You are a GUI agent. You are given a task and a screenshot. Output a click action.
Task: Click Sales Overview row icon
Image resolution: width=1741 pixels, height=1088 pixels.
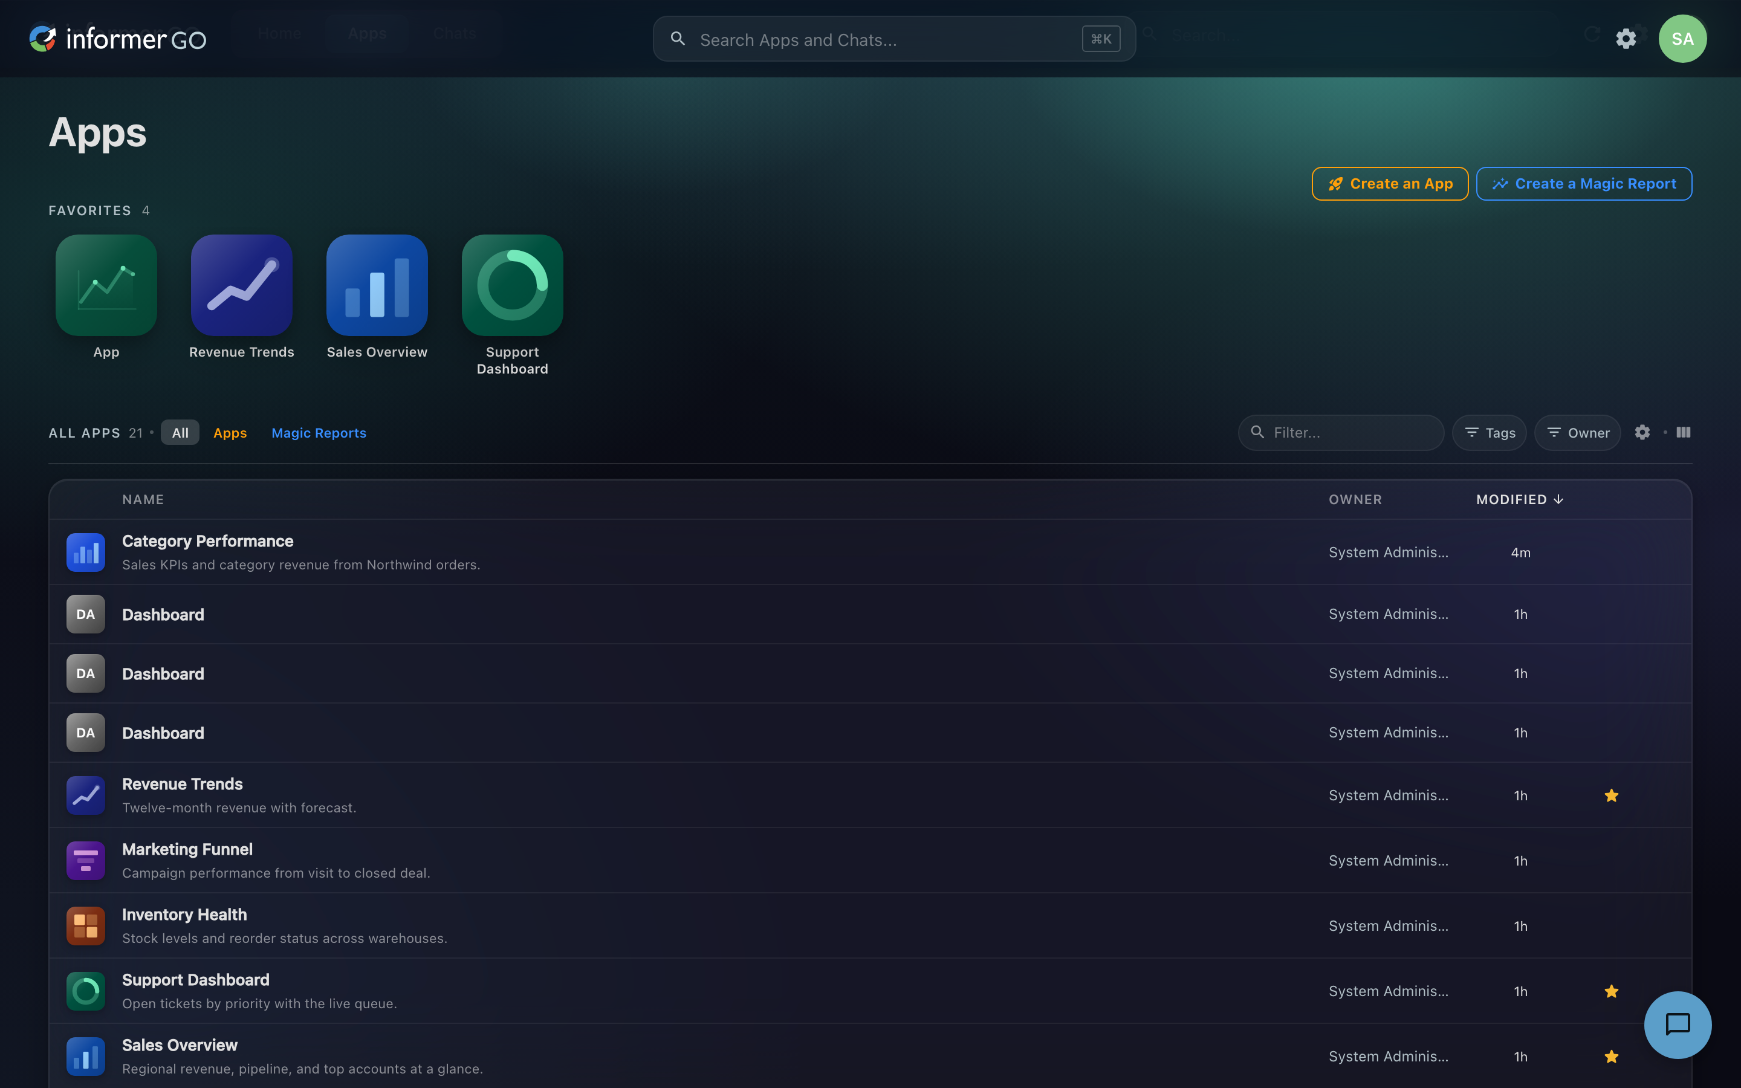pos(86,1057)
